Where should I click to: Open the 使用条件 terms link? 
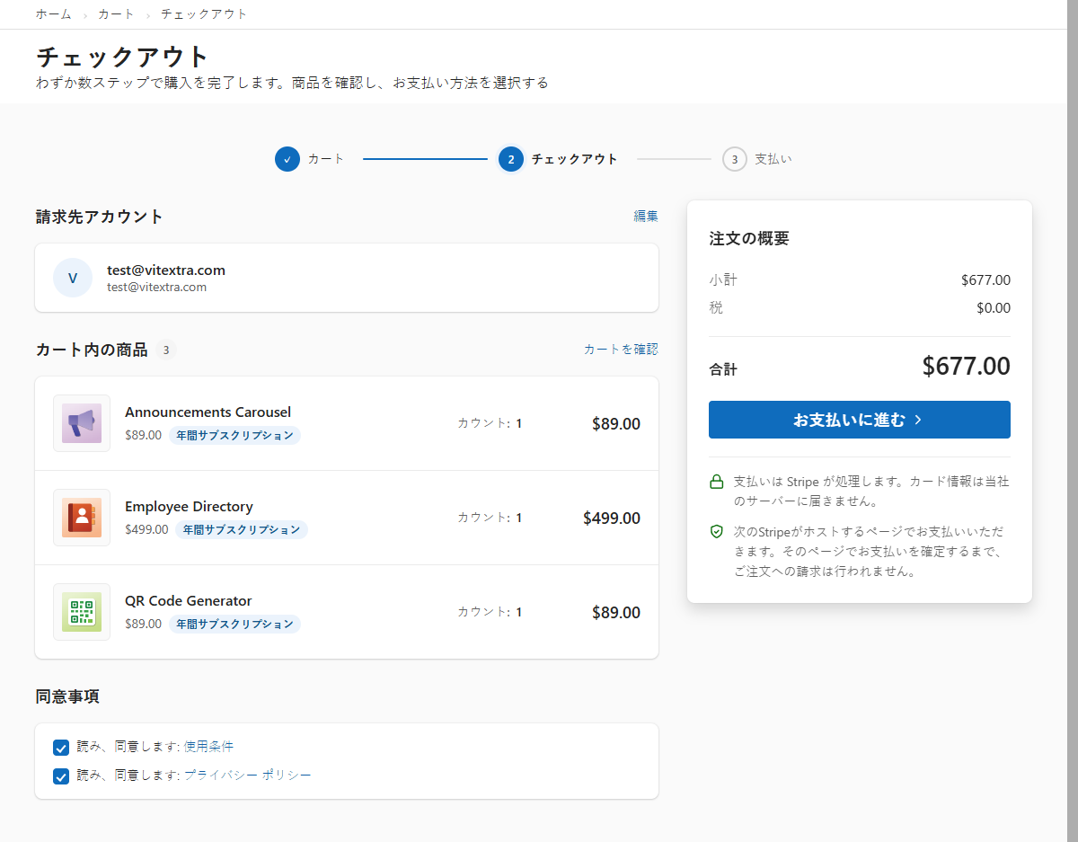coord(208,747)
